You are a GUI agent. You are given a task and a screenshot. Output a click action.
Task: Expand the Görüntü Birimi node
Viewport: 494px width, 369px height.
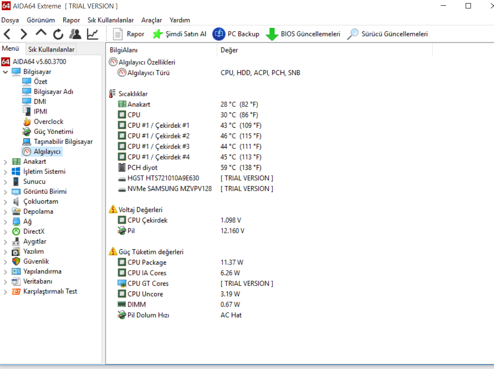click(5, 192)
